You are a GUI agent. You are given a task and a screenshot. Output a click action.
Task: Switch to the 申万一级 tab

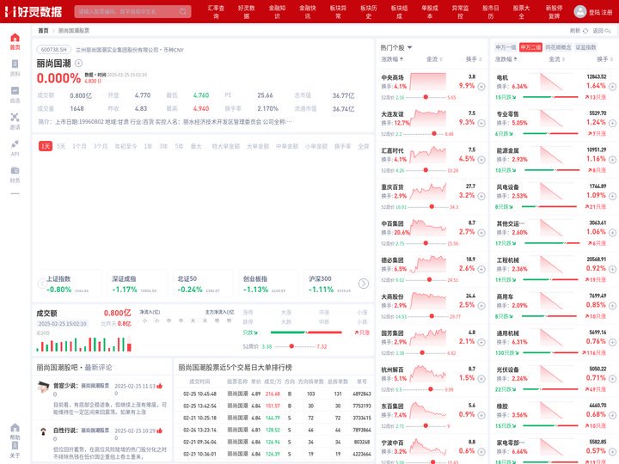[x=506, y=47]
